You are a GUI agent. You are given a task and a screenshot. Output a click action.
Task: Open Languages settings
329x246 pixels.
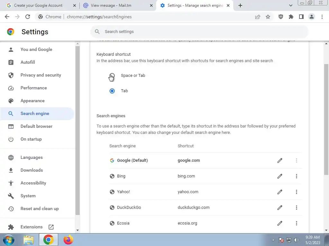click(31, 158)
